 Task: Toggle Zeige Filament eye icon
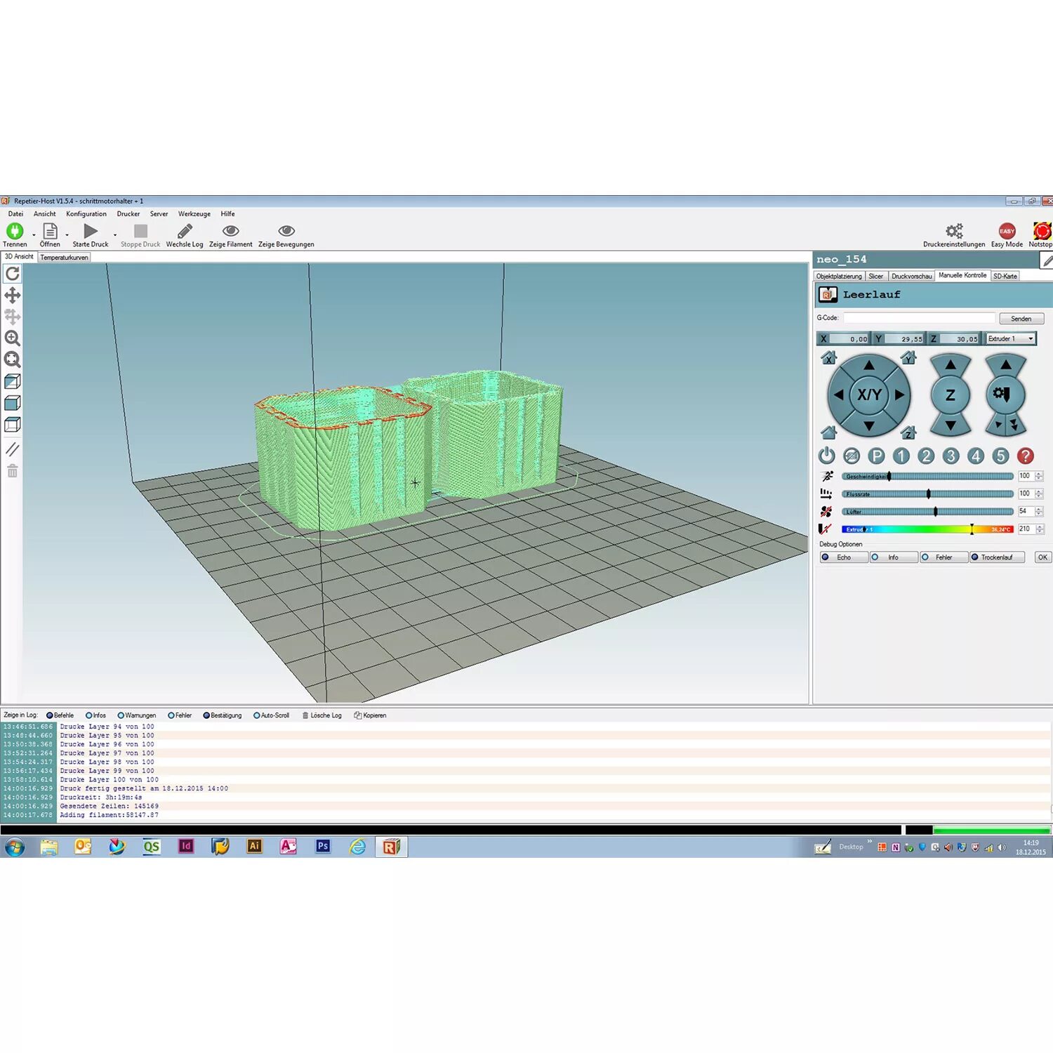tap(230, 231)
